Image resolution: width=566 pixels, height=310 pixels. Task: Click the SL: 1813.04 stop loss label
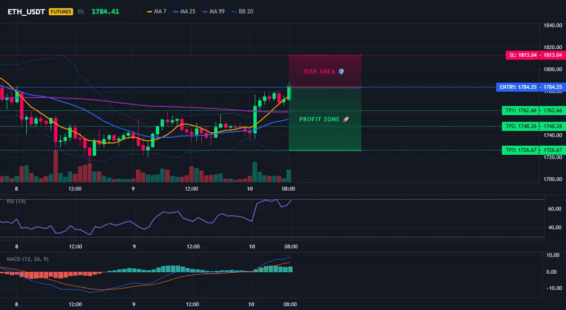pyautogui.click(x=523, y=55)
